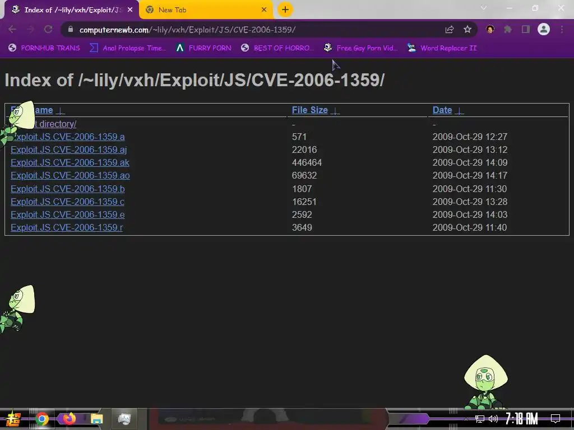This screenshot has height=430, width=574.
Task: Open the share page icon in address bar
Action: coord(450,30)
